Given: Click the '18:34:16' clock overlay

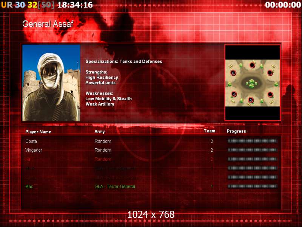Looking at the screenshot, I should [75, 5].
